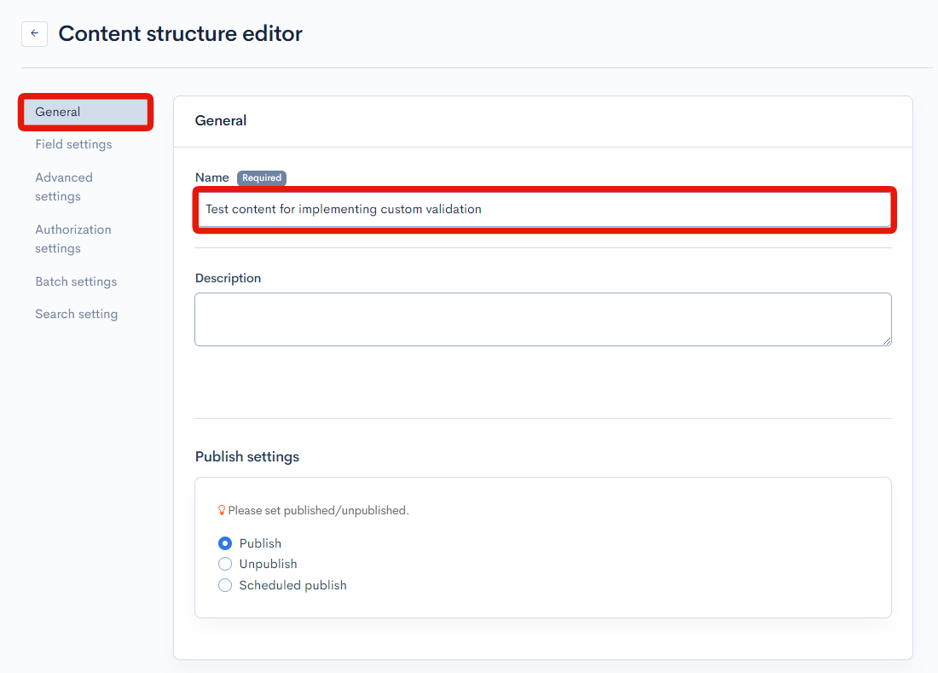Select Scheduled publish option
This screenshot has height=673, width=938.
pyautogui.click(x=224, y=585)
